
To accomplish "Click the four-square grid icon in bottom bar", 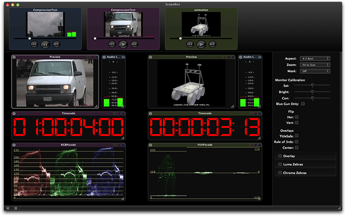I will 16,208.
